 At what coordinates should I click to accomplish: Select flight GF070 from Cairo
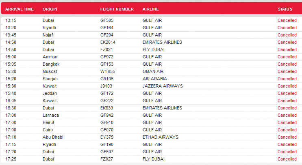click(x=151, y=130)
